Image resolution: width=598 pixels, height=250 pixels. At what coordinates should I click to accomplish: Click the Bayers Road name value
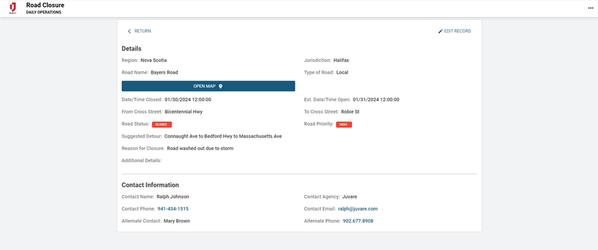[x=164, y=72]
